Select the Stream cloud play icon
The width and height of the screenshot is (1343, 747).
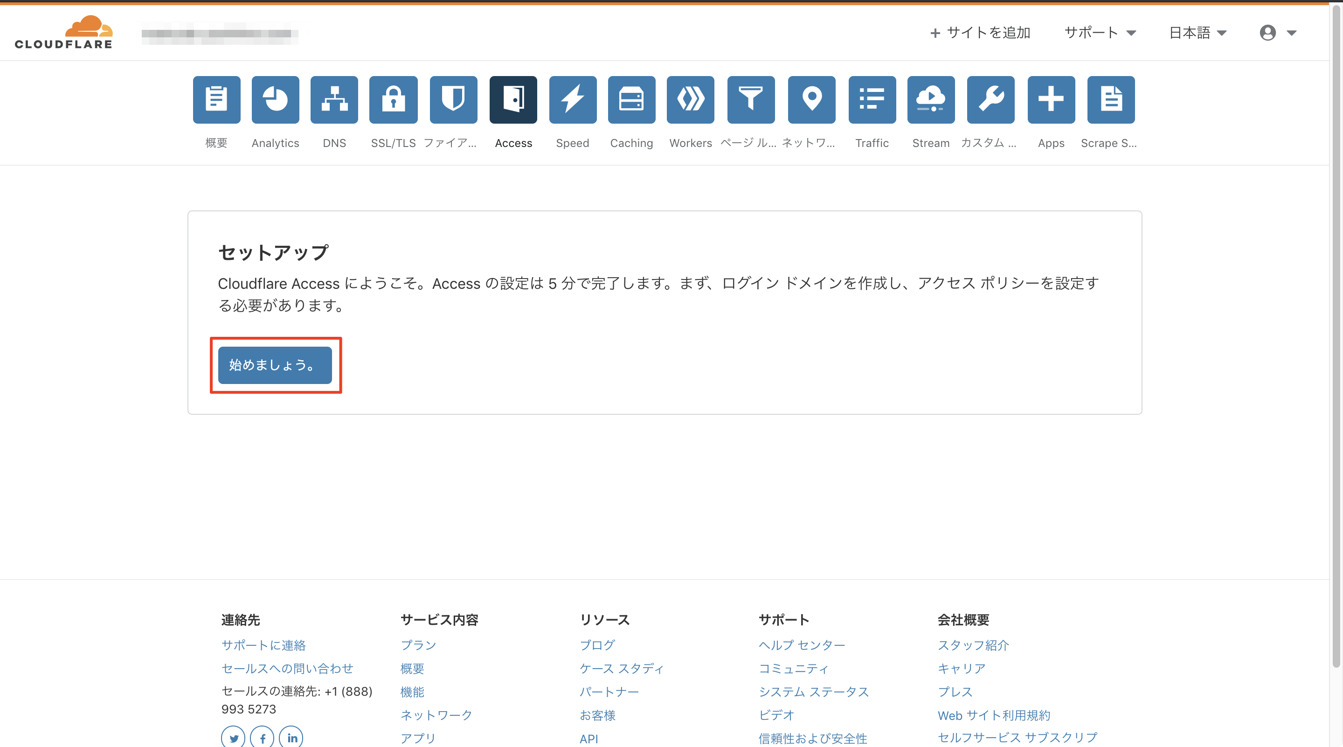(931, 100)
